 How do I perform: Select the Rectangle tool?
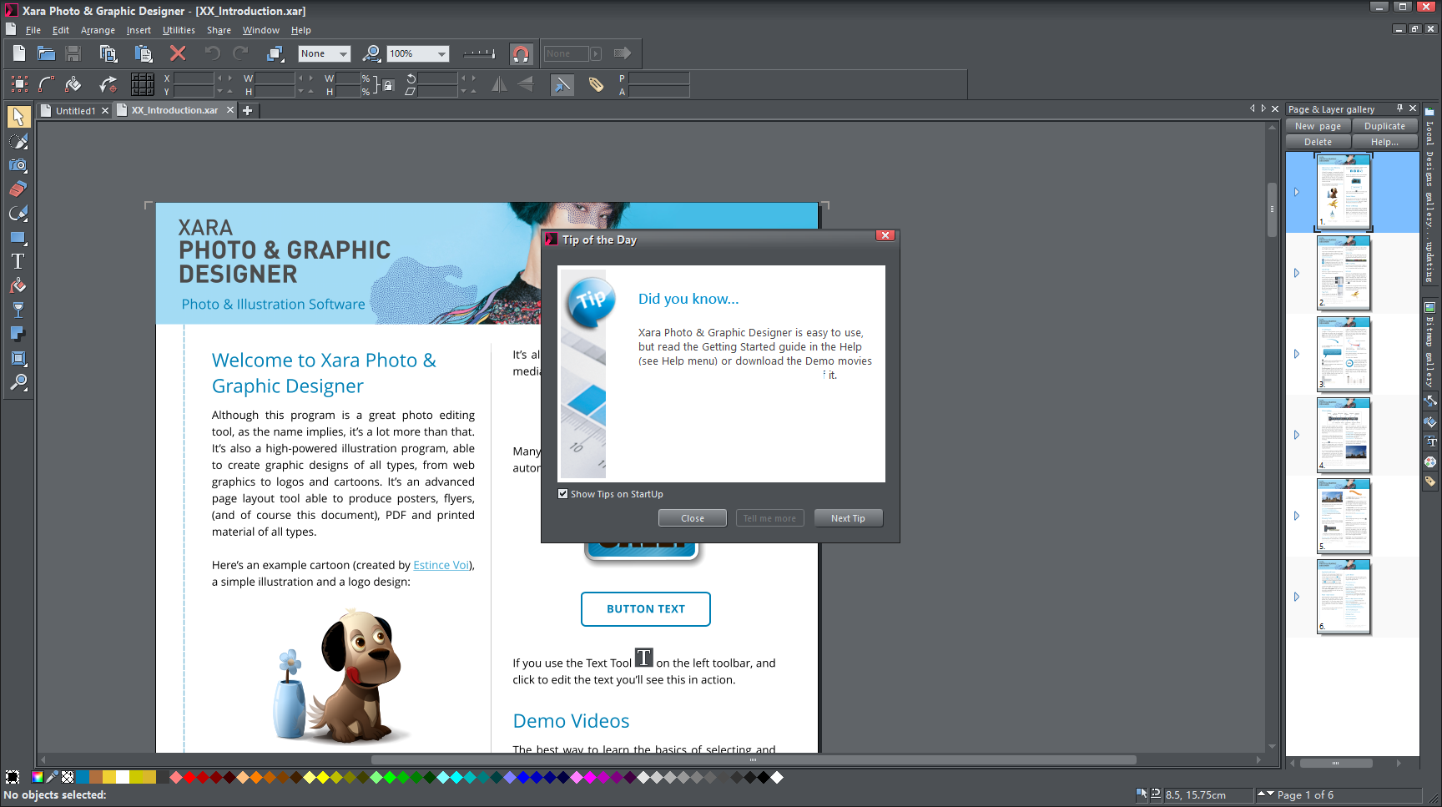pyautogui.click(x=18, y=238)
